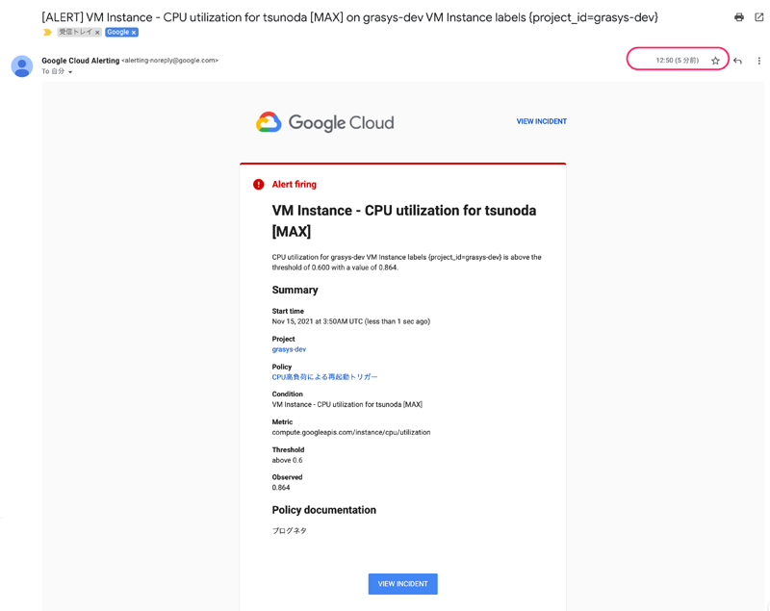Click the sender name Google Cloud Alerting
770x611 pixels.
80,61
